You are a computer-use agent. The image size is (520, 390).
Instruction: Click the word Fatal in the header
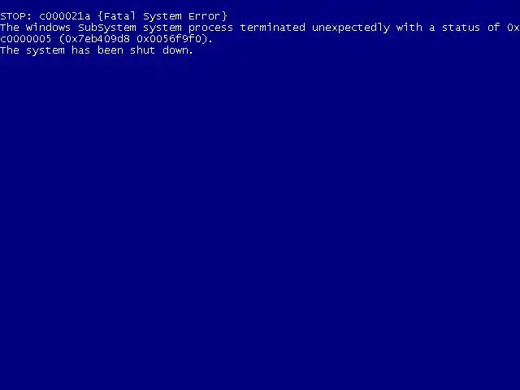coord(119,16)
